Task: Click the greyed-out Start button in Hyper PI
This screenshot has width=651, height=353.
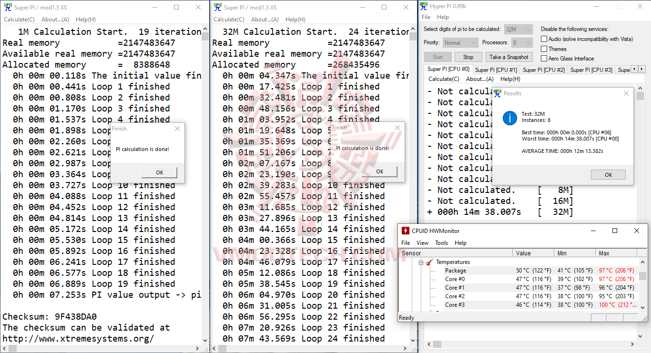Action: 438,57
